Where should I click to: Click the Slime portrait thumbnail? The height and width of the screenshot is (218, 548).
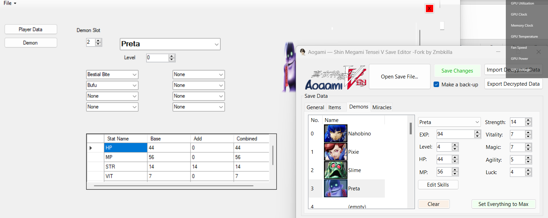pos(335,170)
